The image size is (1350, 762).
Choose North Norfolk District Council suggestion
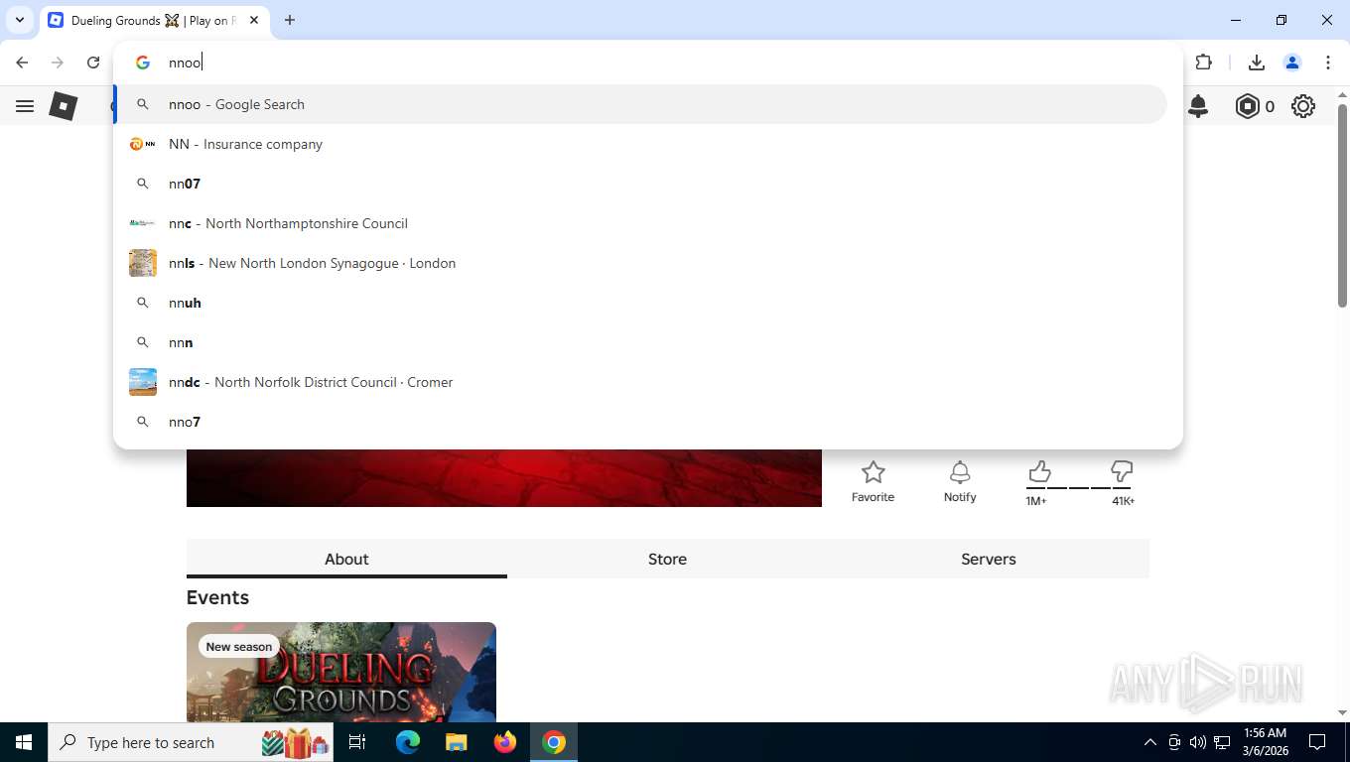tap(640, 382)
